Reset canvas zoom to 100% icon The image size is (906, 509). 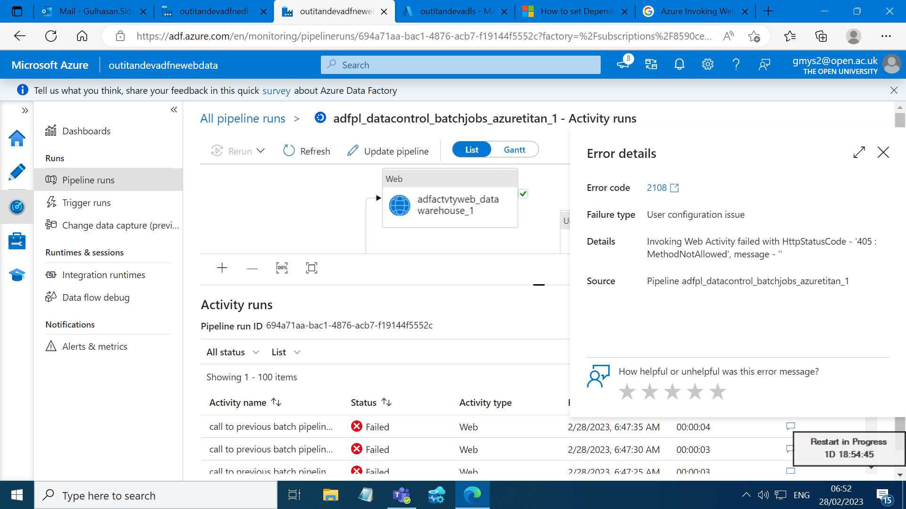pyautogui.click(x=282, y=268)
